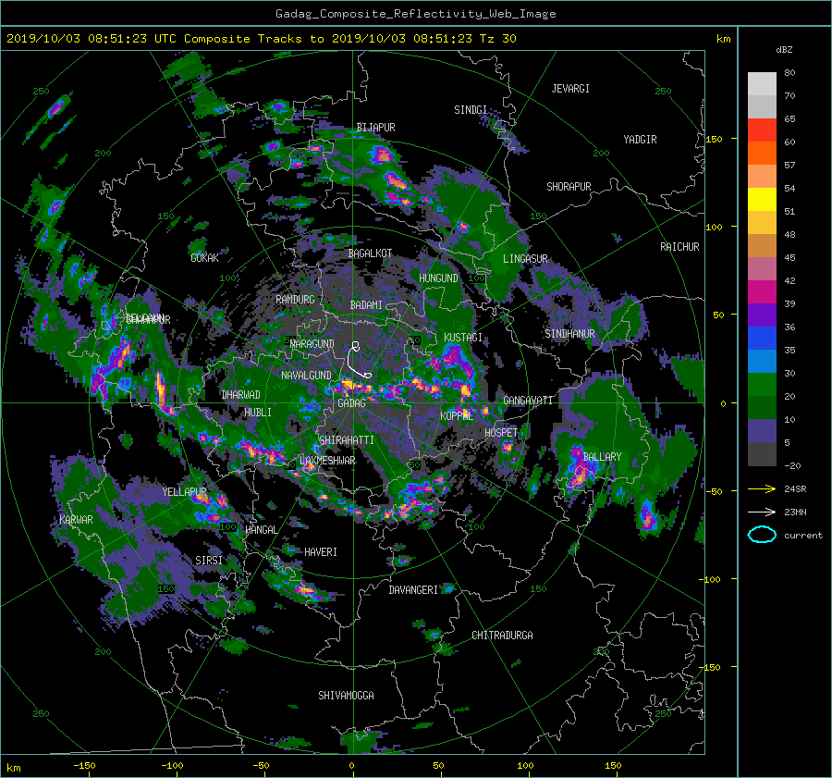This screenshot has height=778, width=832.
Task: Click the SINDGI city label
Action: (x=471, y=110)
